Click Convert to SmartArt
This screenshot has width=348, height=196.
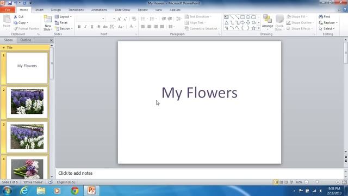click(202, 29)
